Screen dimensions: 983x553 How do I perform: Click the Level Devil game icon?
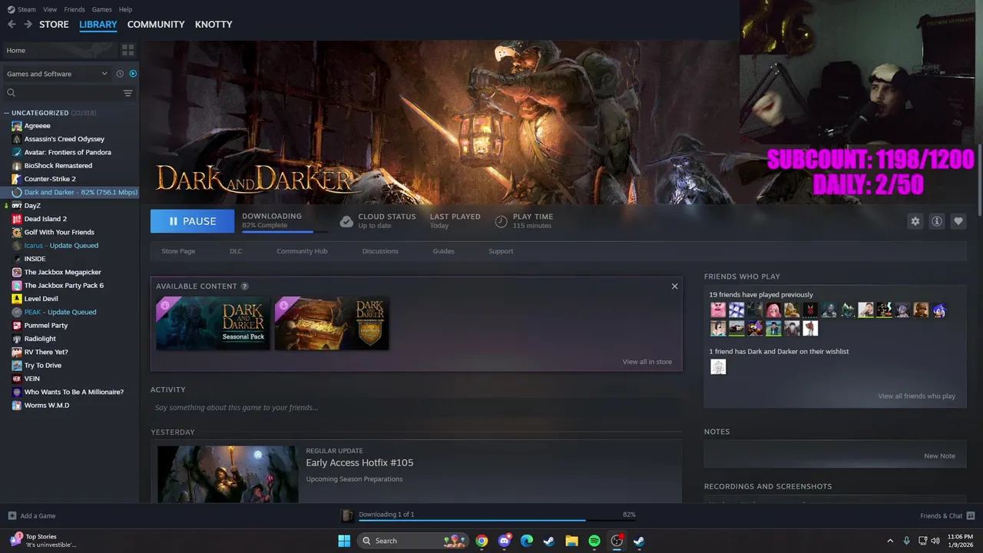[17, 299]
